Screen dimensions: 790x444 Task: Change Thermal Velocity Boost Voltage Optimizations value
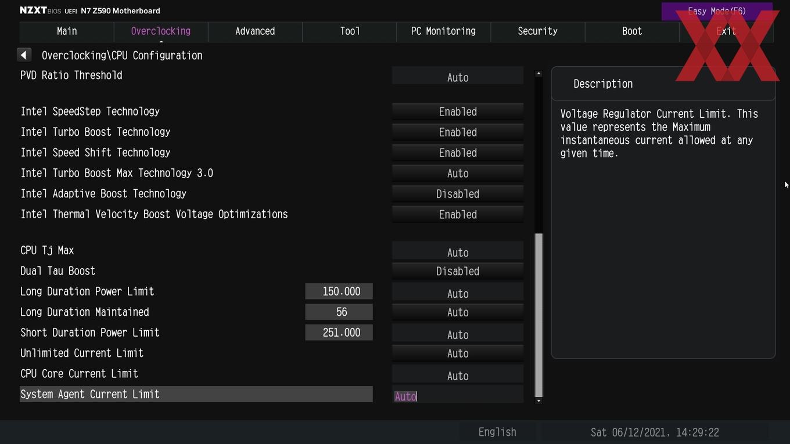tap(458, 215)
